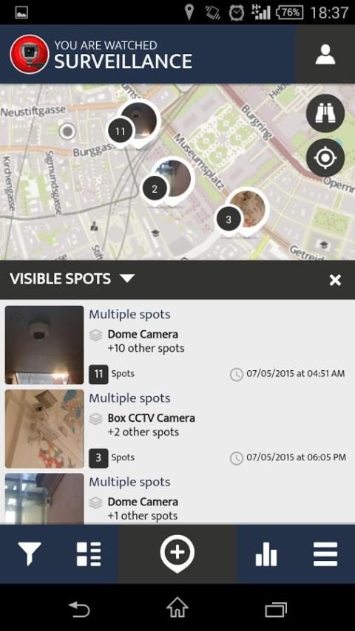Open the bar chart statistics icon
Screen dimensions: 355x631
pos(266,553)
